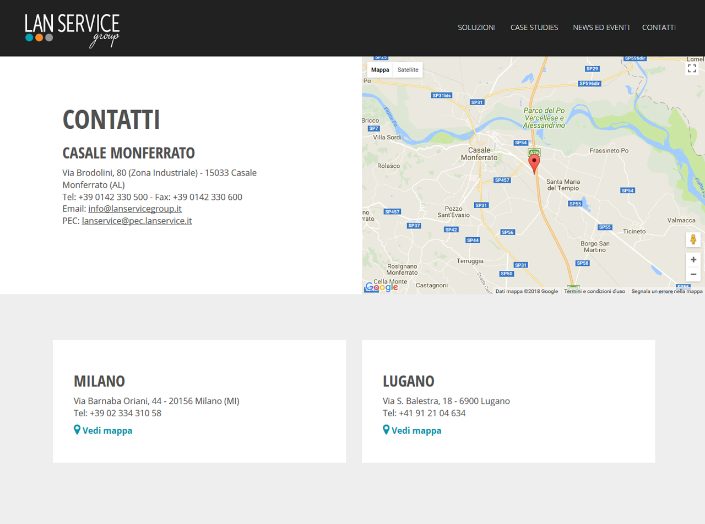Switch map to Satellite view
Viewport: 705px width, 524px height.
[x=408, y=70]
